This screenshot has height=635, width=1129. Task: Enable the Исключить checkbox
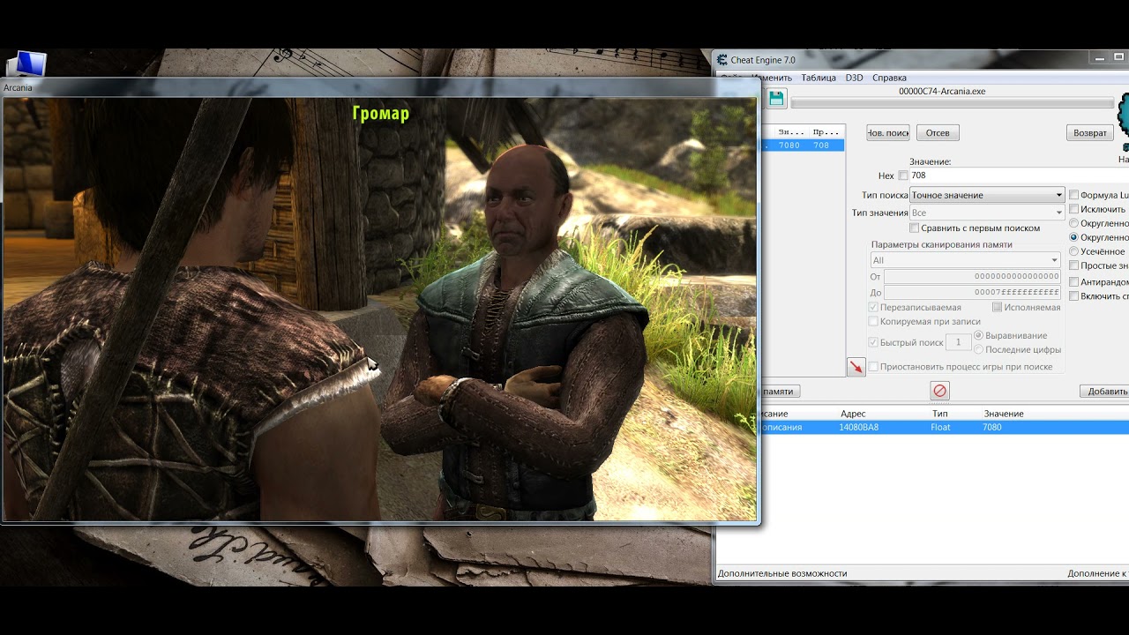coord(1073,209)
